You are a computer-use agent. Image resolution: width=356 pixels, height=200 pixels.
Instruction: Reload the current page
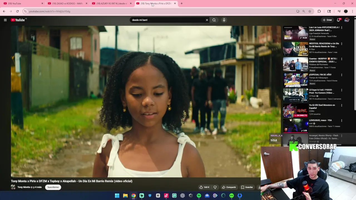17,11
